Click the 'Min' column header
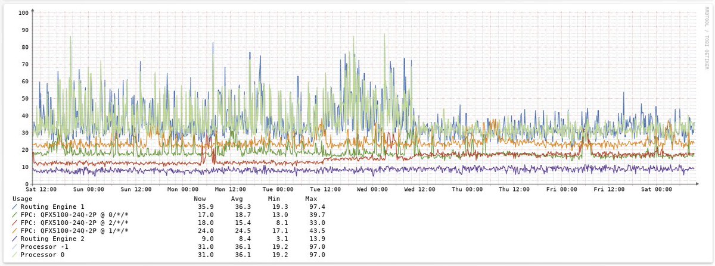The width and height of the screenshot is (715, 266). click(x=273, y=199)
